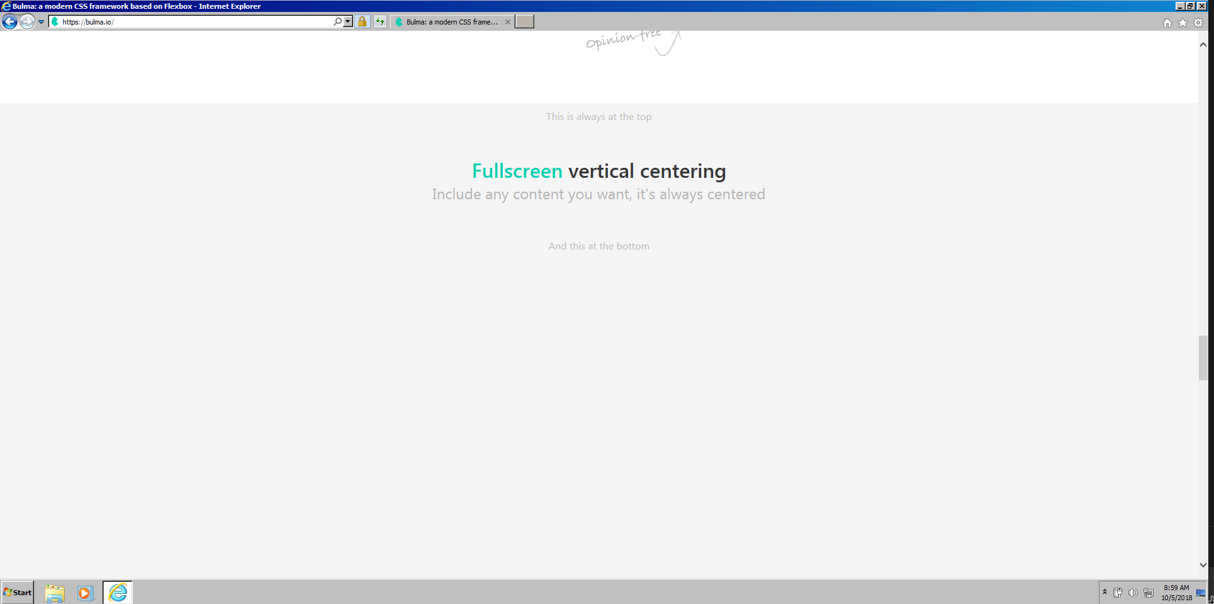
Task: Open the address bar history dropdown
Action: click(347, 21)
